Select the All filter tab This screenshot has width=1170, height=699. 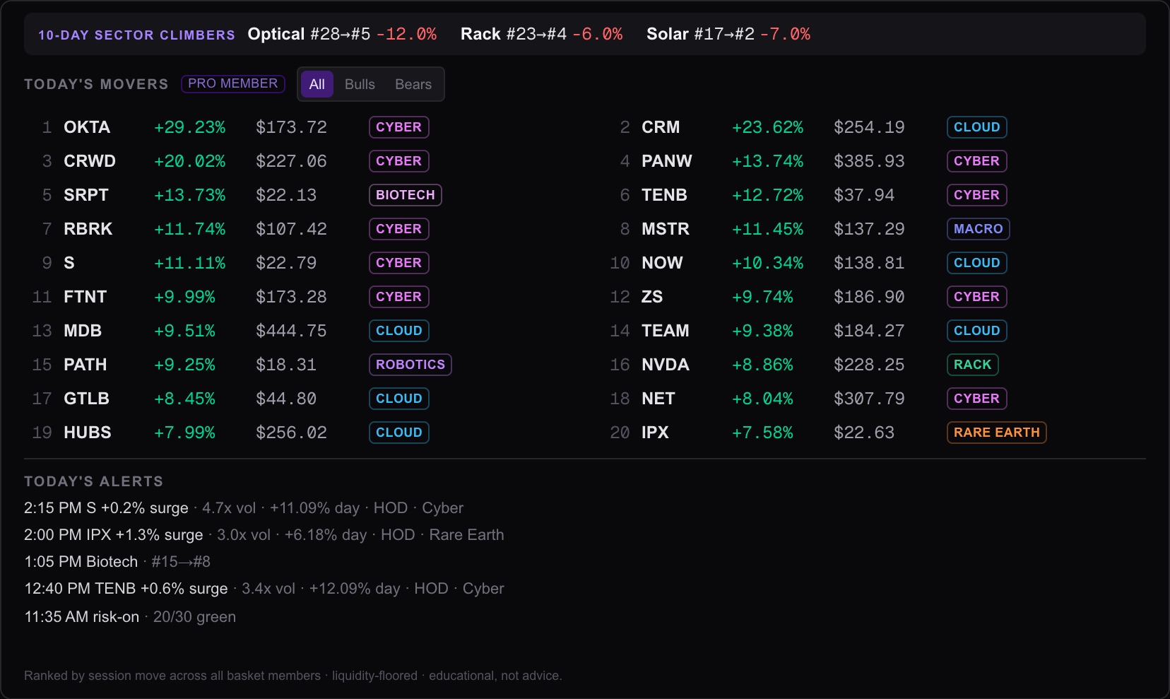pyautogui.click(x=317, y=84)
